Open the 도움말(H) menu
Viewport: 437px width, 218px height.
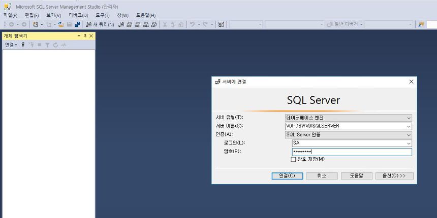click(x=146, y=15)
